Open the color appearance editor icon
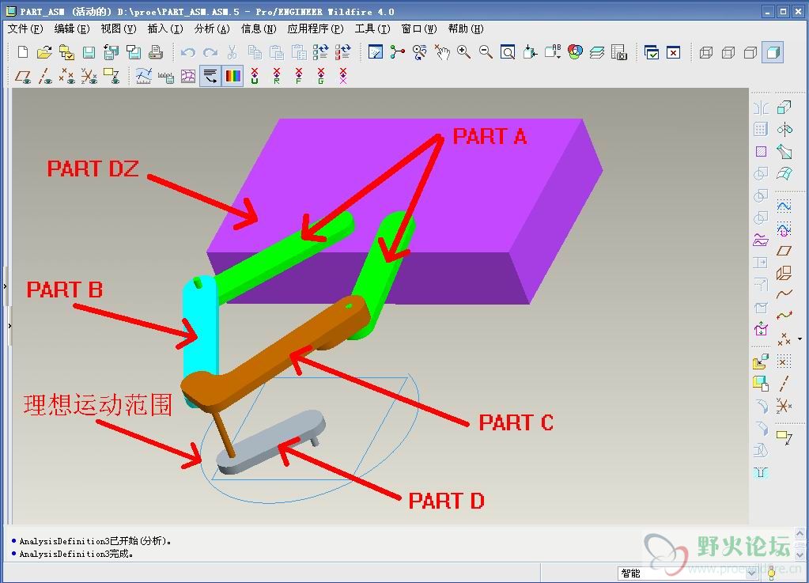809x583 pixels. tap(575, 52)
